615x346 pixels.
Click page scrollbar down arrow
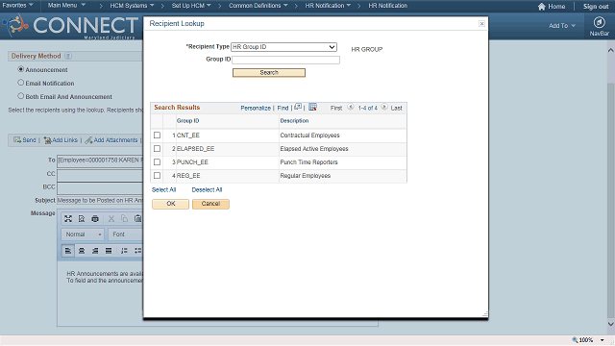point(611,324)
